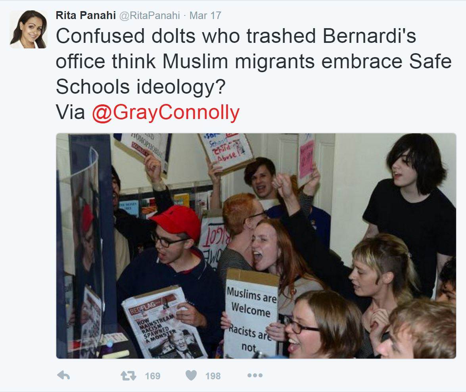Viewport: 466px width, 392px height.
Task: Click the 198 likes count
Action: click(x=213, y=376)
